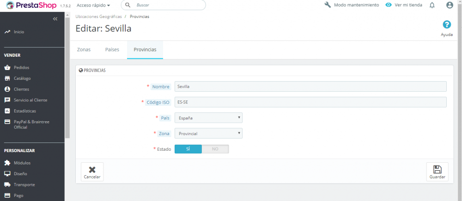Click the Clientes person icon
This screenshot has height=201, width=462.
[x=7, y=89]
